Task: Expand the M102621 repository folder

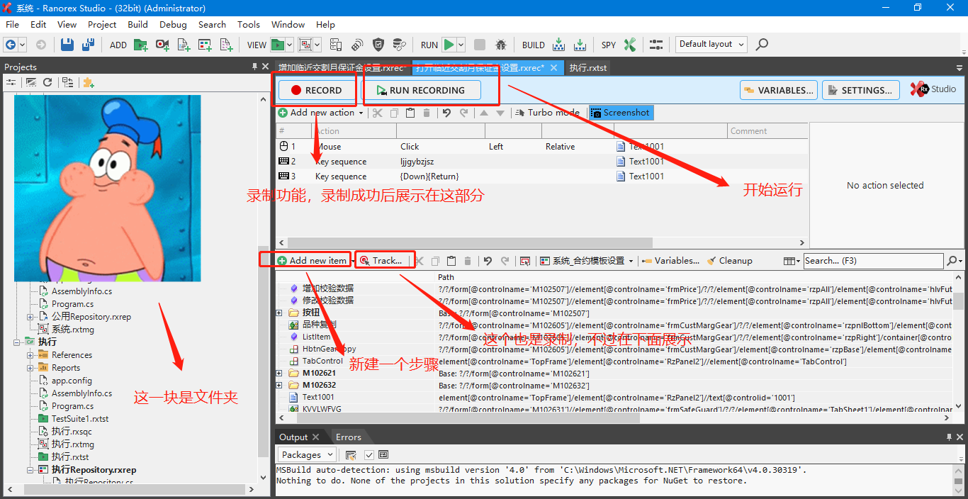Action: 280,374
